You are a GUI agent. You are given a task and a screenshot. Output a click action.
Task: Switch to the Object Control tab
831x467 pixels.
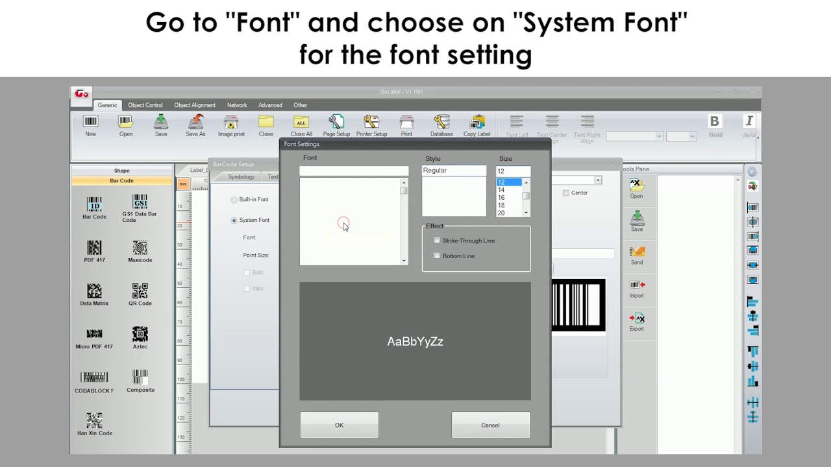pyautogui.click(x=145, y=105)
